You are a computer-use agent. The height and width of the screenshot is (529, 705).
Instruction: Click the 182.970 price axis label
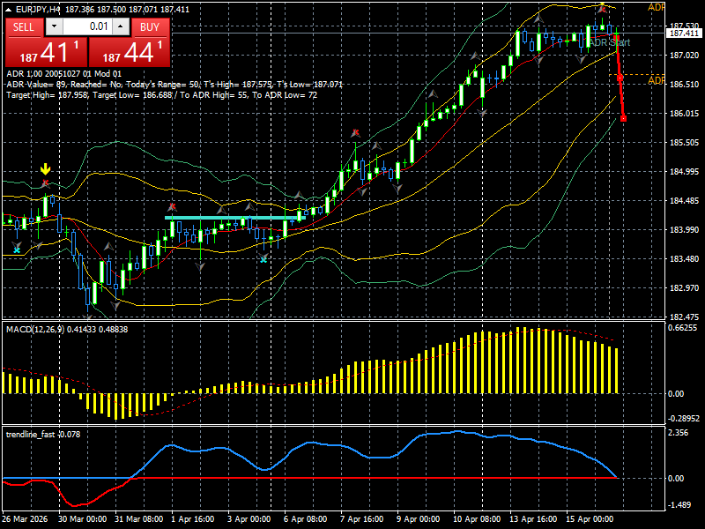click(685, 288)
